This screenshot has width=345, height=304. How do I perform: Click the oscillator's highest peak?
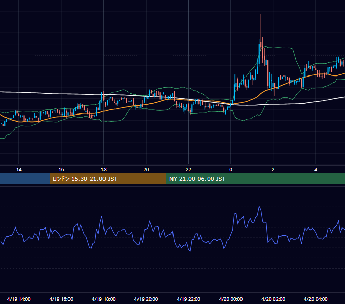(259, 207)
